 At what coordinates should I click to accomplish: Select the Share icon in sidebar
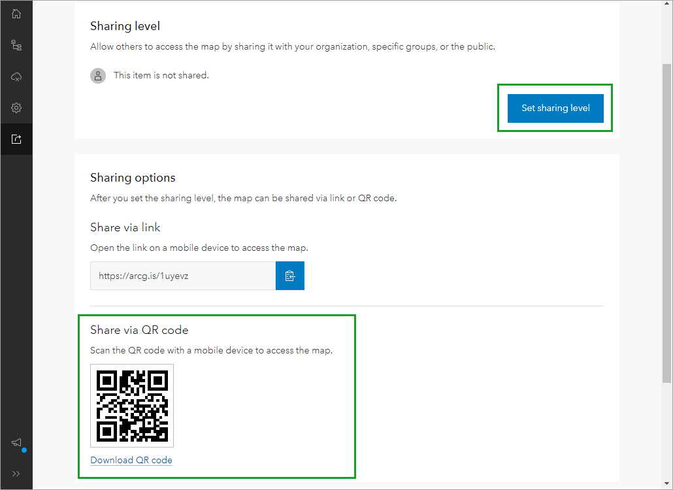16,139
